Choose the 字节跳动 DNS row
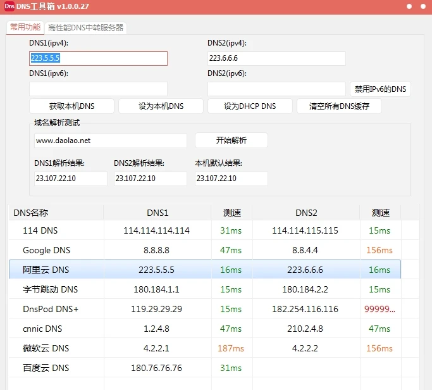This screenshot has height=390, width=432. pos(50,289)
